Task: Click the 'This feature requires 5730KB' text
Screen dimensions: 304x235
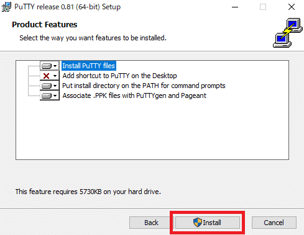Action: coord(88,192)
